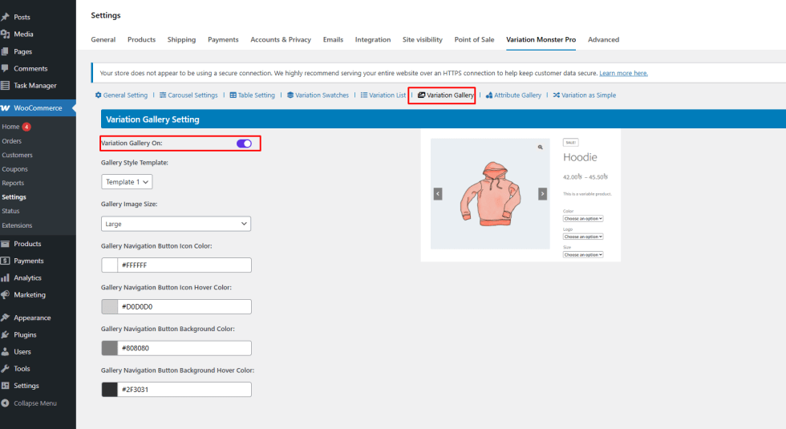Screen dimensions: 786x429
Task: Open the Integration settings tab
Action: pos(372,39)
